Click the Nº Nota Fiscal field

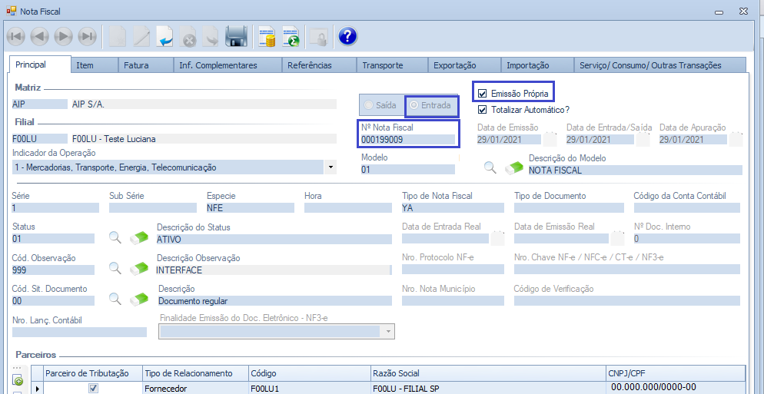407,140
